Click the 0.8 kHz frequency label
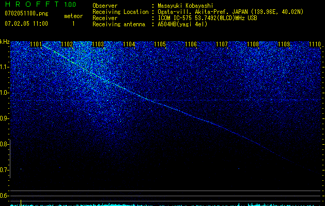 pyautogui.click(x=4, y=144)
